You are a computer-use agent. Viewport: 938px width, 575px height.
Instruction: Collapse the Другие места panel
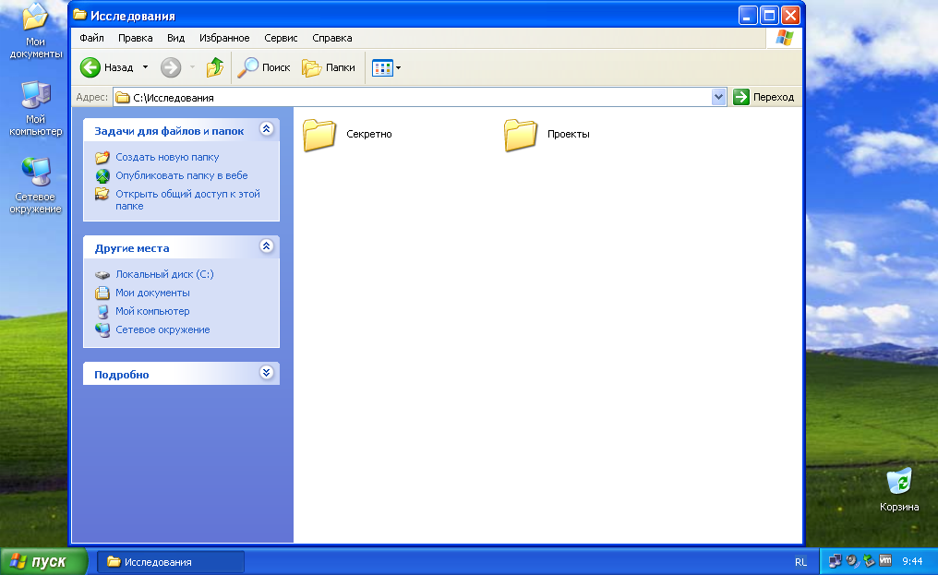(x=266, y=246)
